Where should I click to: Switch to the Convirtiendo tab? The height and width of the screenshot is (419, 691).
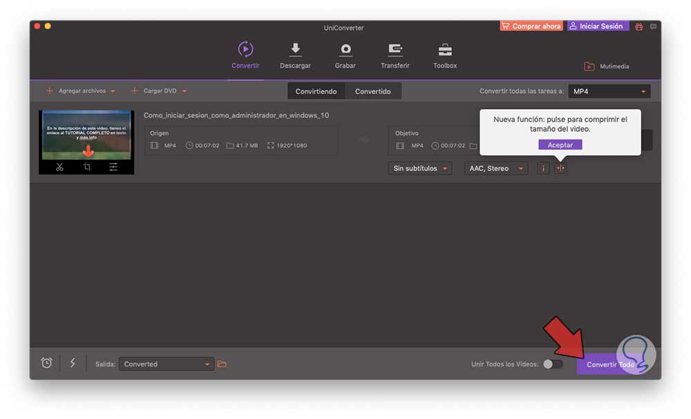[x=316, y=91]
